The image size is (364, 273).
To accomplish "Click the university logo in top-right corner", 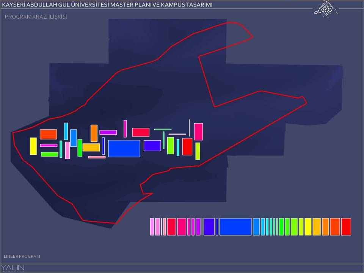I will coord(326,8).
